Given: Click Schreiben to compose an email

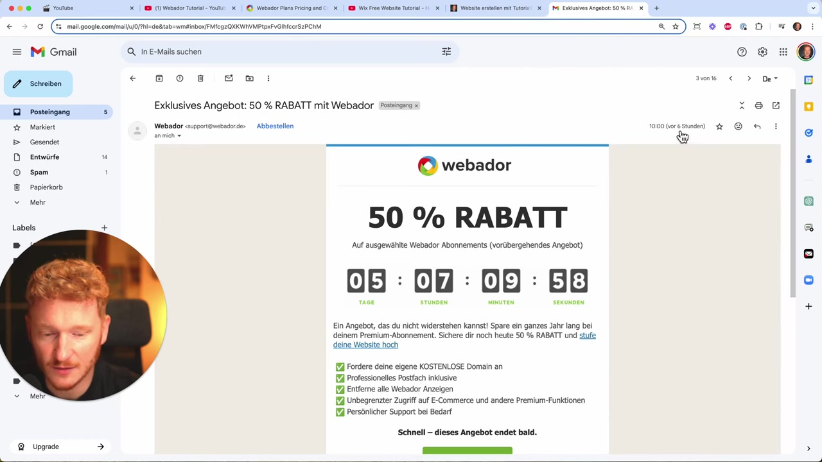Looking at the screenshot, I should pos(37,83).
